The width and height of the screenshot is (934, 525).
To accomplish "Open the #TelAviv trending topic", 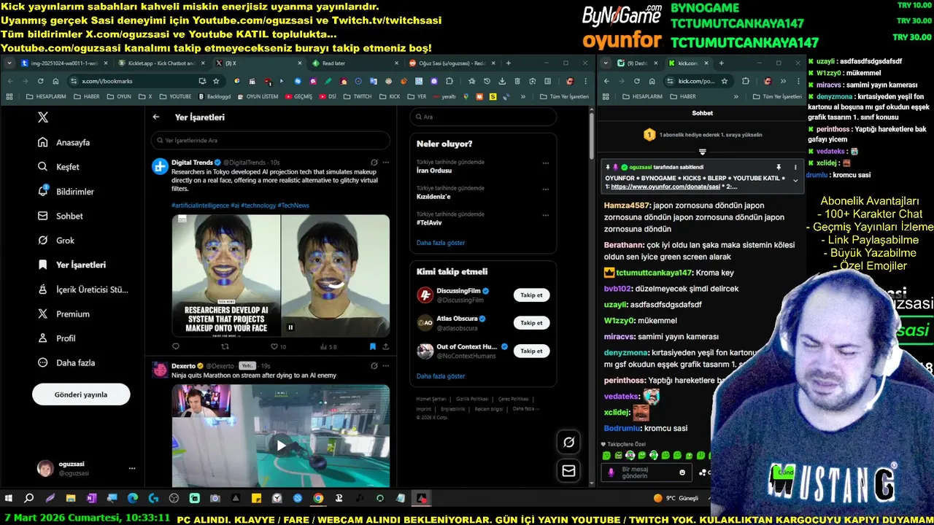I will click(428, 222).
